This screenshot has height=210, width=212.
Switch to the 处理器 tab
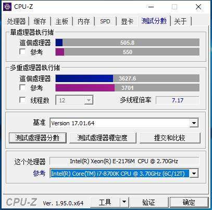tap(17, 21)
